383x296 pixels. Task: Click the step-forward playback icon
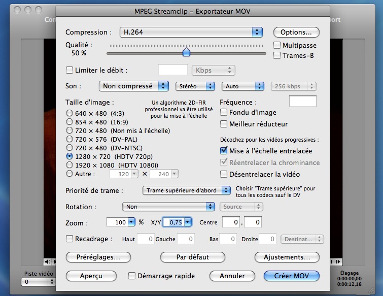338,262
